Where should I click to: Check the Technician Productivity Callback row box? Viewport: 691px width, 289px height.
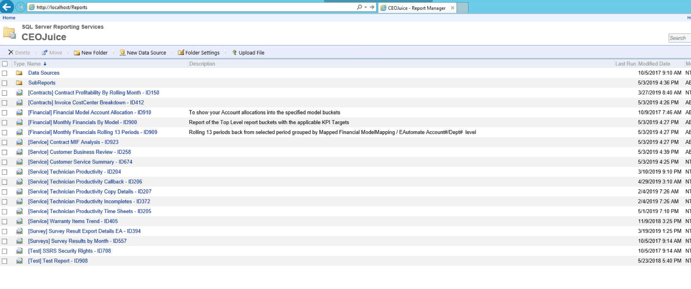coord(5,182)
